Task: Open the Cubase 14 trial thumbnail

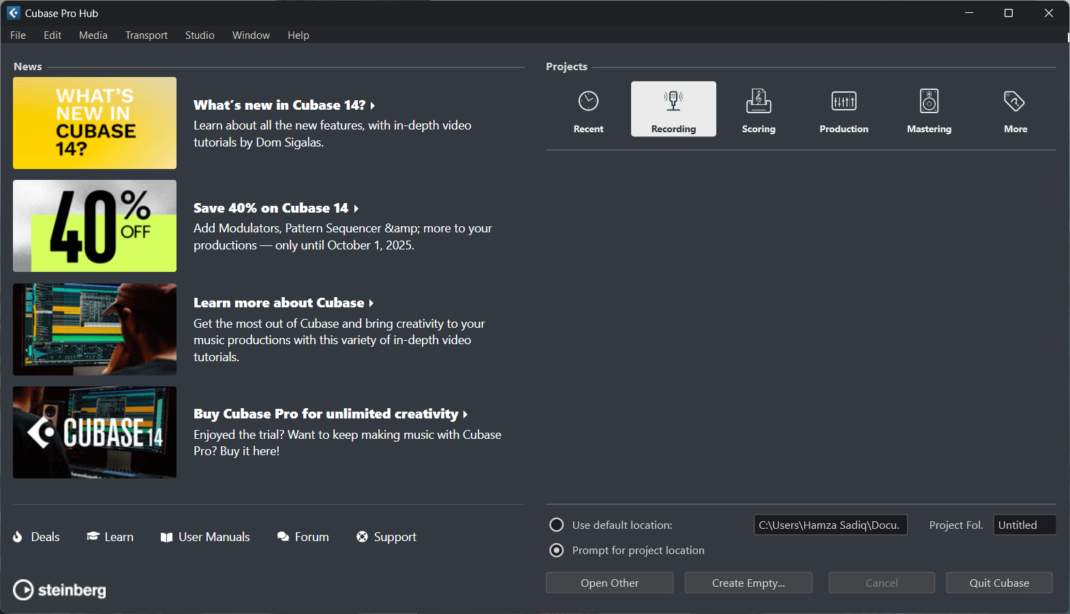Action: point(95,432)
